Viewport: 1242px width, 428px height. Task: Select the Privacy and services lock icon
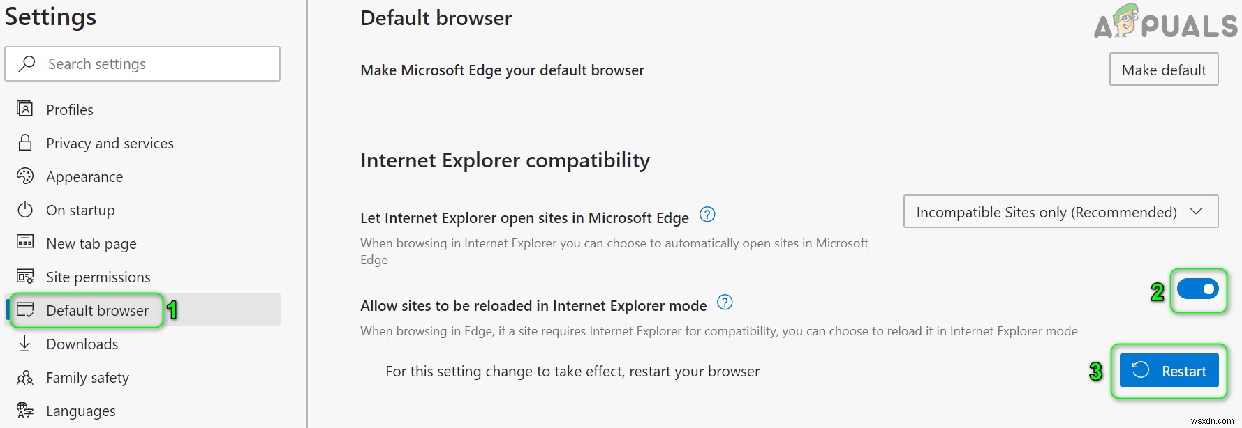pyautogui.click(x=24, y=142)
